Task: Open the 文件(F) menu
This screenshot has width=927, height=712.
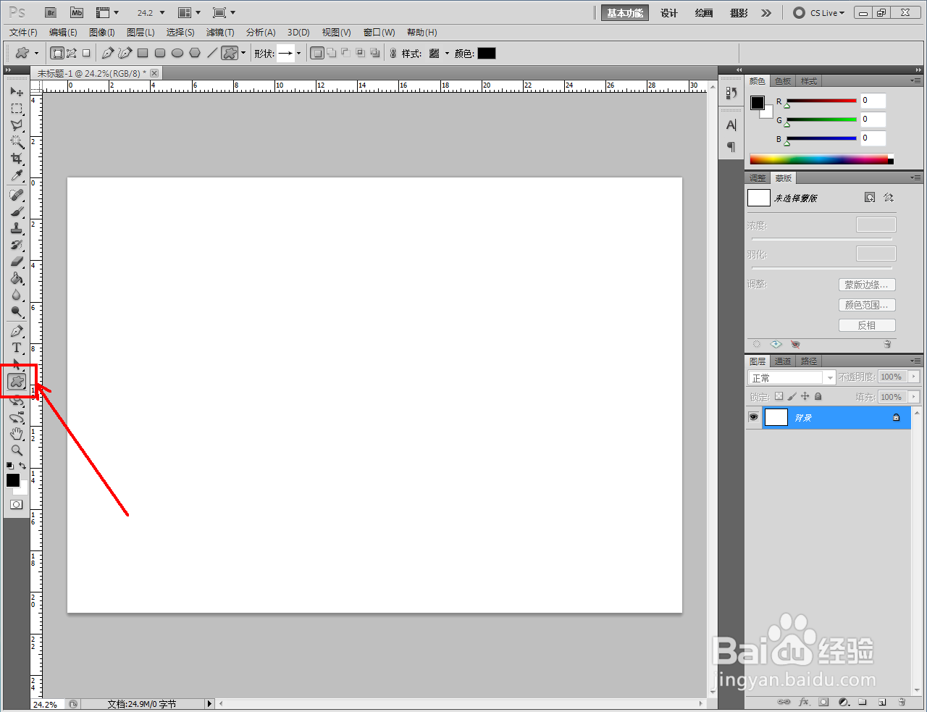Action: click(x=23, y=32)
